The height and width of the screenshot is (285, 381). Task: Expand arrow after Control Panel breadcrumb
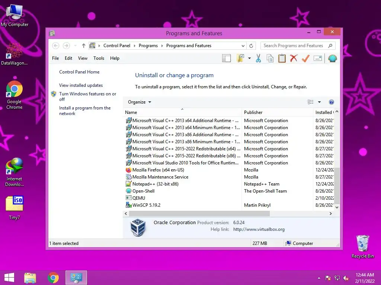(135, 46)
